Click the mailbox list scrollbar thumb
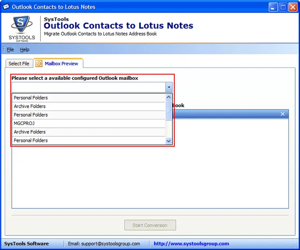The height and width of the screenshot is (250, 300). (x=169, y=111)
